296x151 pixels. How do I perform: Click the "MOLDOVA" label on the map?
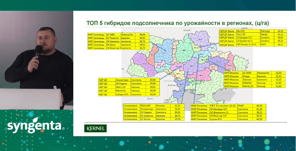pyautogui.click(x=168, y=81)
